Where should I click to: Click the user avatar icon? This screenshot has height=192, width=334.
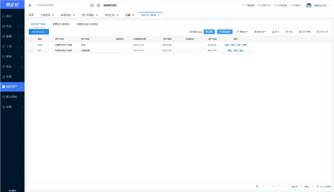(309, 5)
